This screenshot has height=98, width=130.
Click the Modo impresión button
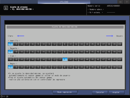tap(65, 92)
